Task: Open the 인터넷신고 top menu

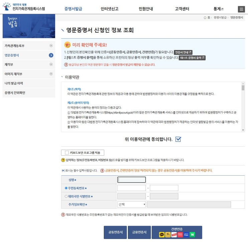Action: [x=109, y=9]
